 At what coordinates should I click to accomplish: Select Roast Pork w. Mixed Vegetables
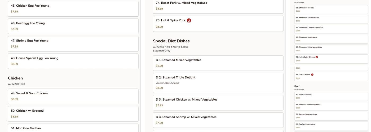tap(218, 6)
